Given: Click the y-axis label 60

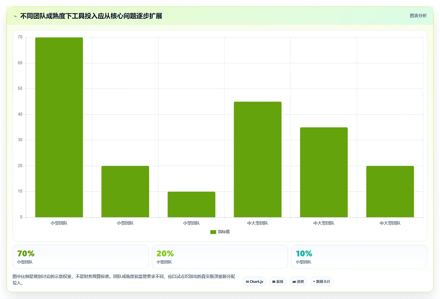Looking at the screenshot, I should click(x=20, y=63).
